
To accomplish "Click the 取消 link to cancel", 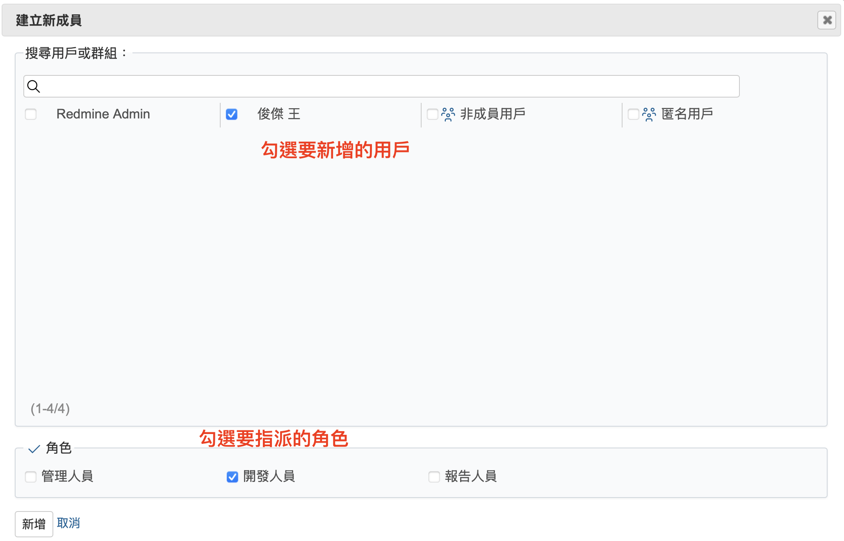I will (x=68, y=523).
